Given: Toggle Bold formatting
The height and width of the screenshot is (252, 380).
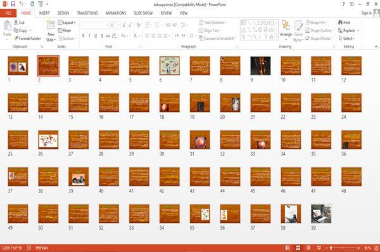Looking at the screenshot, I should (83, 36).
